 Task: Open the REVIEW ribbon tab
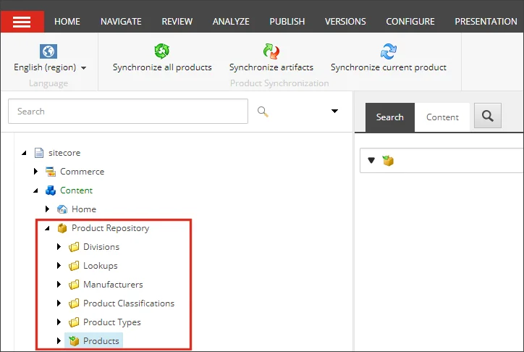pyautogui.click(x=177, y=22)
